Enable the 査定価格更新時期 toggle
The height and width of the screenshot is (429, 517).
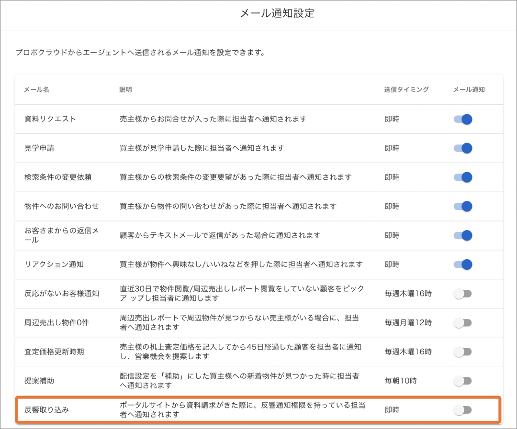tap(463, 352)
